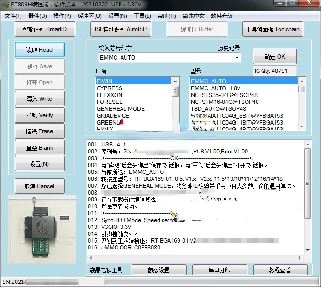Close the RT809H programmer window
Image resolution: width=321 pixels, height=287 pixels.
pos(310,3)
